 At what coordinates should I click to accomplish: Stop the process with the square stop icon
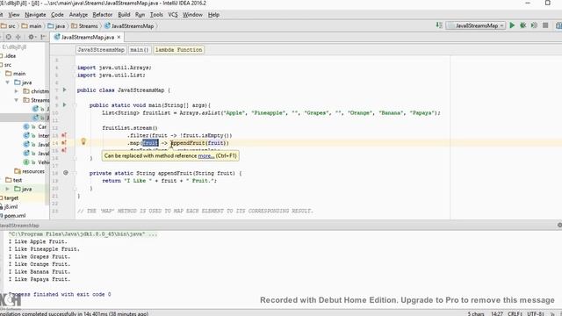click(545, 25)
